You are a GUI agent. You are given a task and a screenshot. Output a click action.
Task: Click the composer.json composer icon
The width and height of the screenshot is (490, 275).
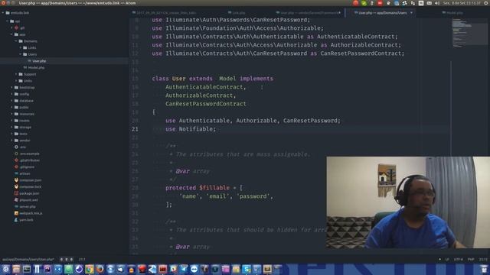point(16,180)
